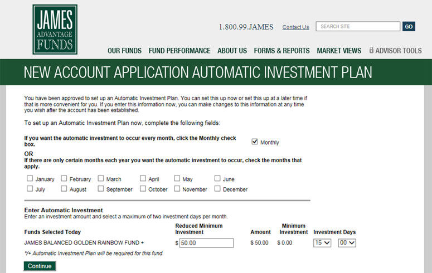
Task: Click the Reduced Minimum Investment header
Action: pos(199,229)
